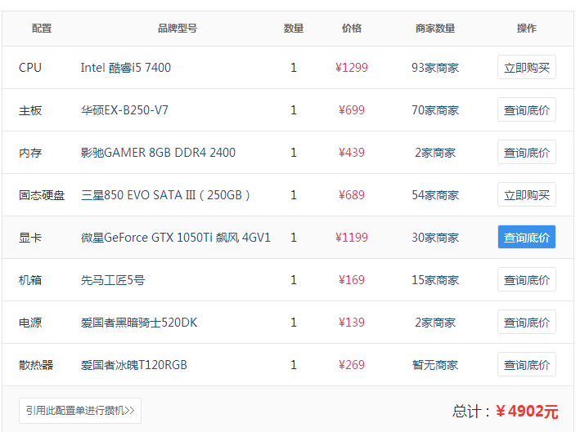
Task: Click price ¥699 for 主板
Action: coord(352,110)
